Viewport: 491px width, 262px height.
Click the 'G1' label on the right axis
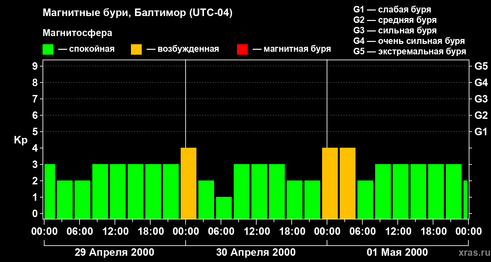(x=481, y=132)
